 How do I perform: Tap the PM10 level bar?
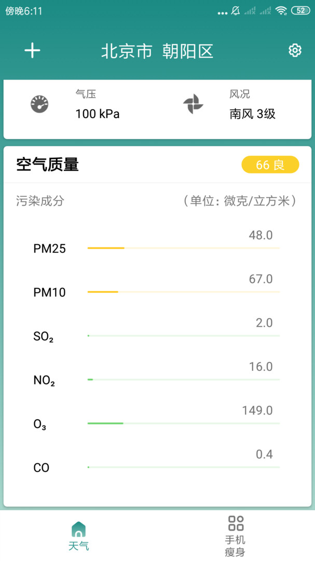point(184,292)
